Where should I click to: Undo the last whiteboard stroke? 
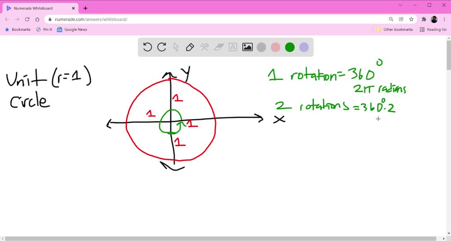147,47
